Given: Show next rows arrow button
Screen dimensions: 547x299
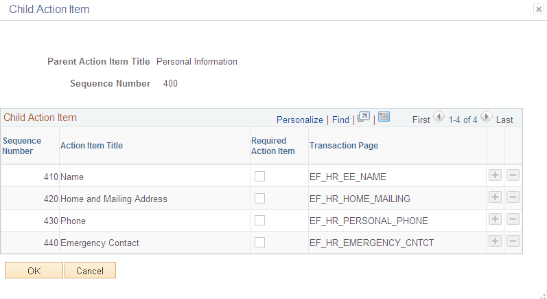Looking at the screenshot, I should point(487,117).
